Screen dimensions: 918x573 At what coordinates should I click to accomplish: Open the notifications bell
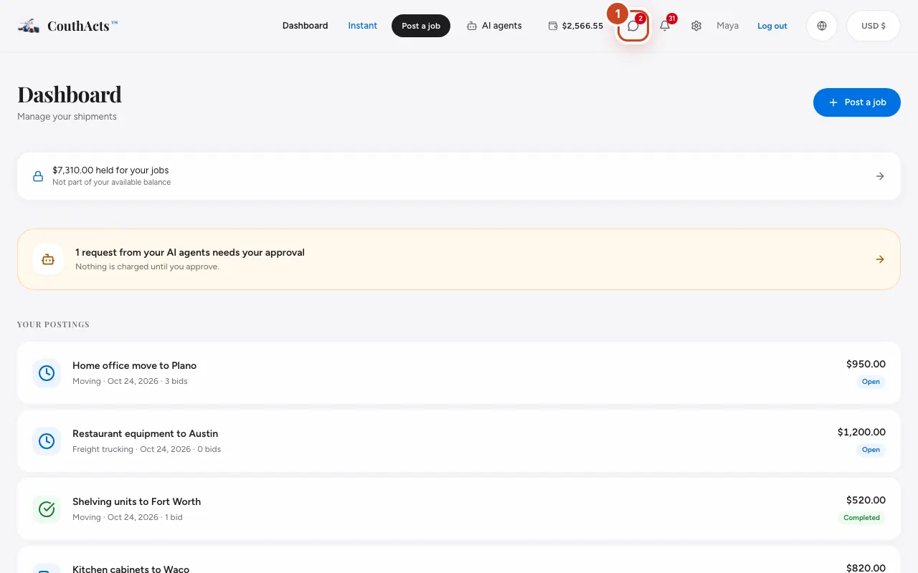tap(665, 26)
